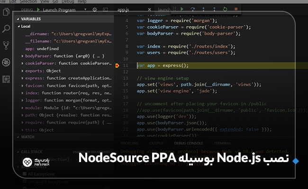Step over using the debug toolbar
The image size is (308, 189).
click(x=193, y=9)
